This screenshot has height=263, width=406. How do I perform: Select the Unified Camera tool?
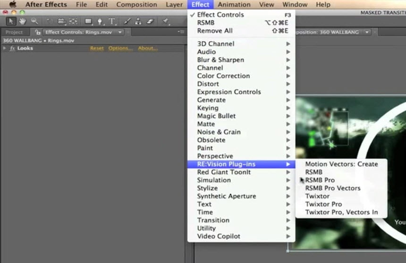click(62, 22)
